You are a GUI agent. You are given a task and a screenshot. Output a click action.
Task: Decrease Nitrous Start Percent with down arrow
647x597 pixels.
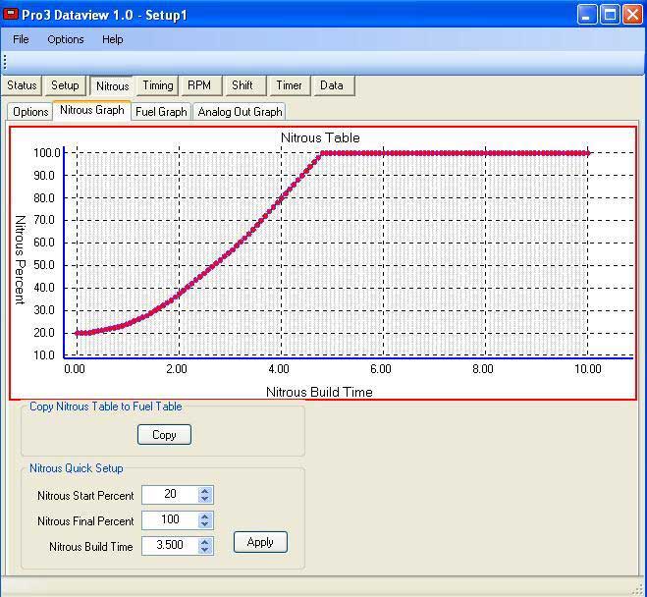pos(205,499)
